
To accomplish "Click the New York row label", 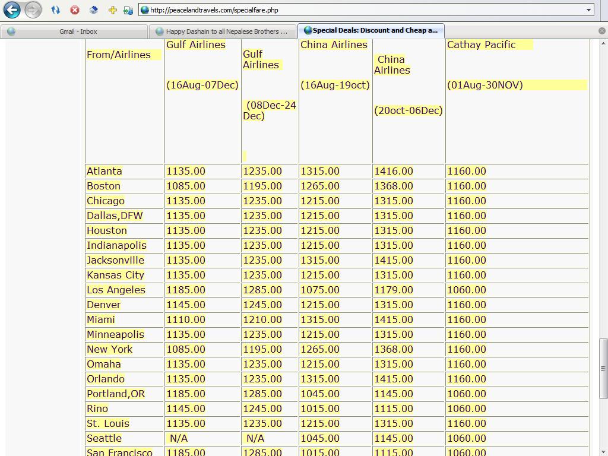I will (110, 349).
